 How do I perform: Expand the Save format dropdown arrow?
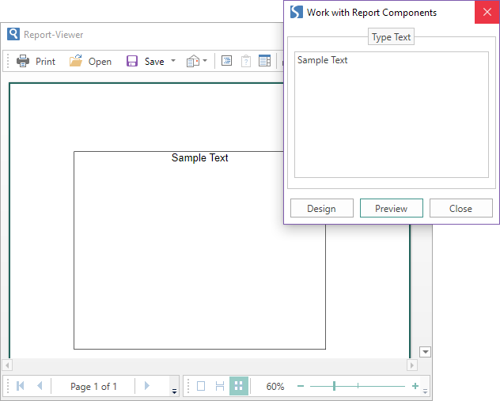(x=173, y=61)
